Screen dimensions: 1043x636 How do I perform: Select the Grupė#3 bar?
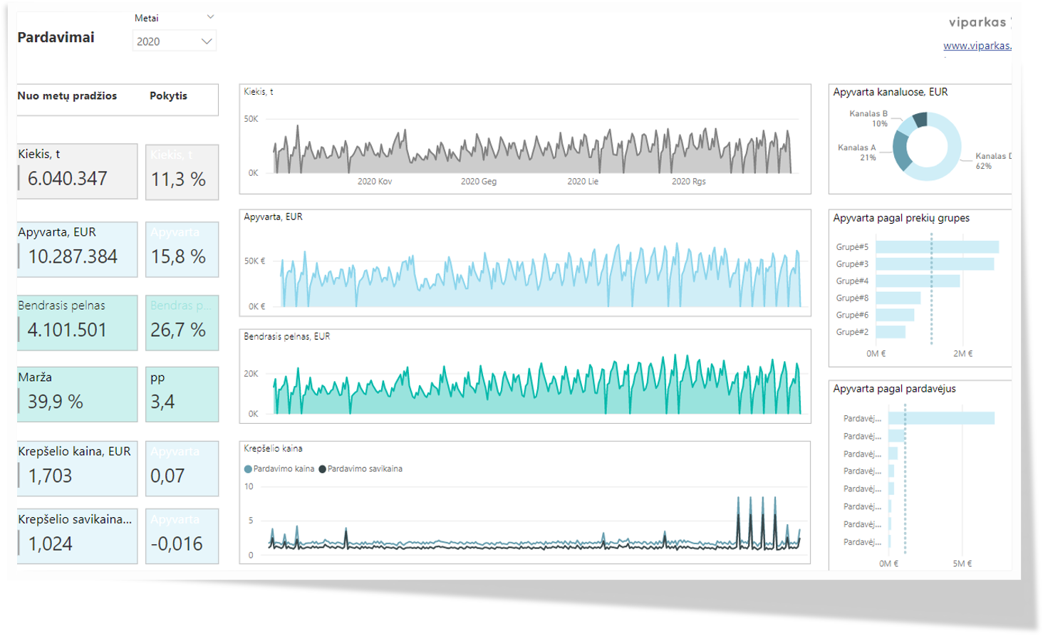[934, 264]
